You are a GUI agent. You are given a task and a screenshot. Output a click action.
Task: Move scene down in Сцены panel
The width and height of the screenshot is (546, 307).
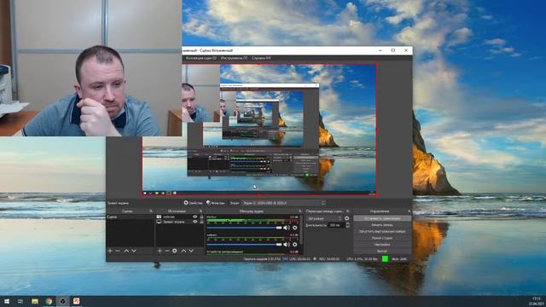134,251
